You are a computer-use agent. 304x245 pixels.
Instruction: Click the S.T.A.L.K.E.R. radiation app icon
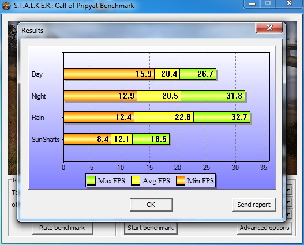coord(6,6)
